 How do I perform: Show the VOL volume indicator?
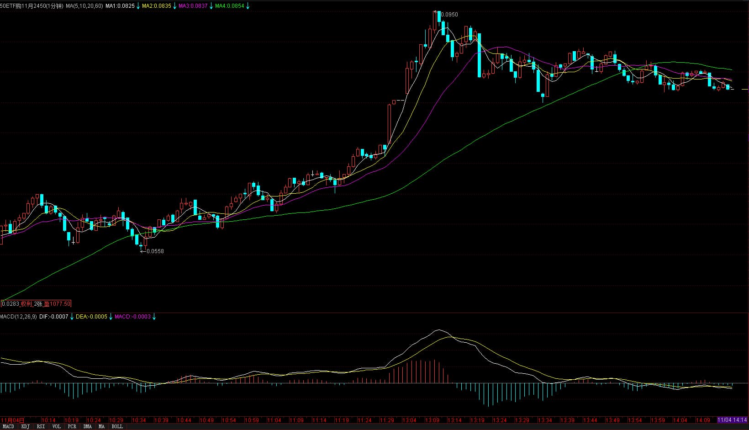56,426
